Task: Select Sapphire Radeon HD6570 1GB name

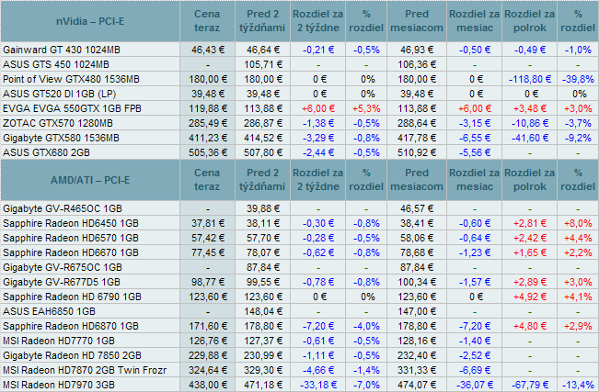Action: [71, 238]
